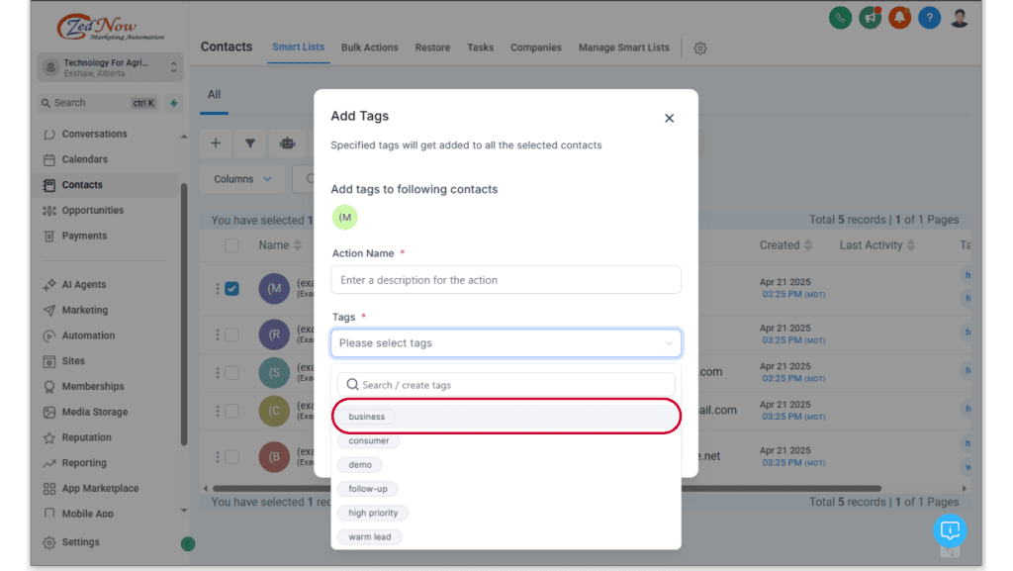Open the Columns dropdown
The height and width of the screenshot is (571, 1013).
[241, 178]
